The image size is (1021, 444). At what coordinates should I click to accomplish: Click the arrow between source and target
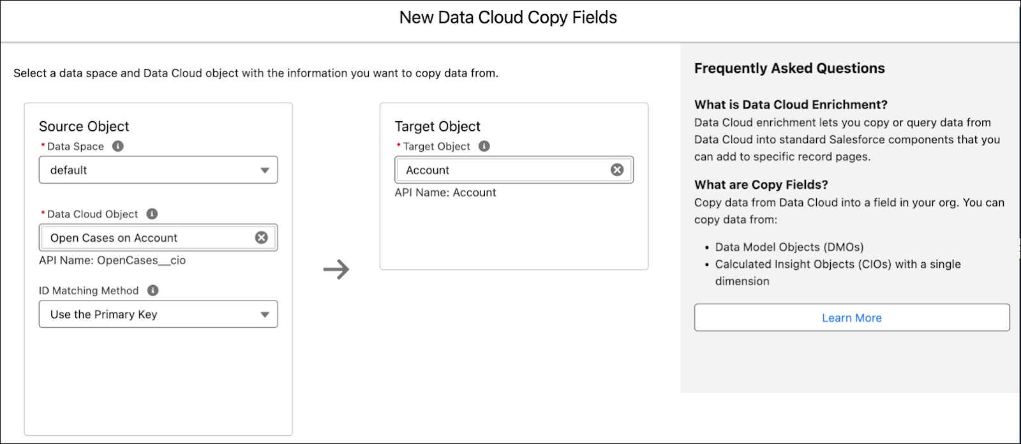coord(336,269)
